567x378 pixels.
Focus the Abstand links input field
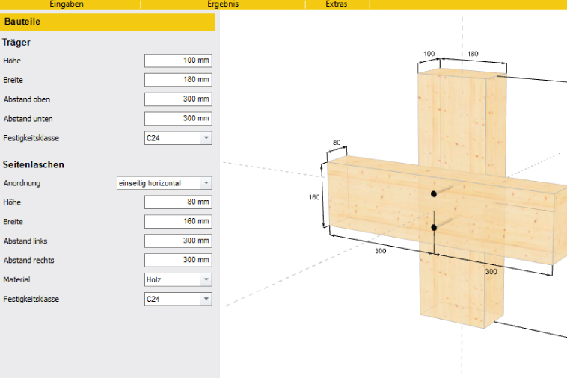click(178, 241)
